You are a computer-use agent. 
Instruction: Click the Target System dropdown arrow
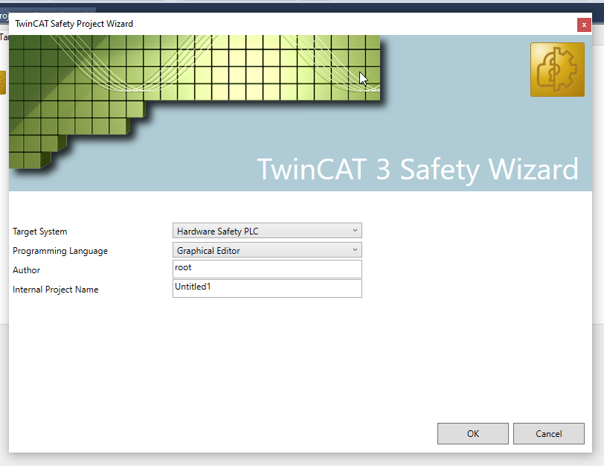pos(355,231)
